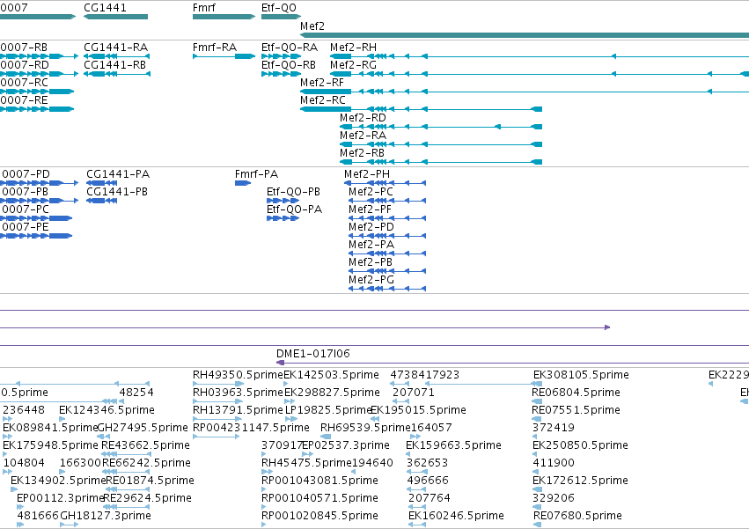Select the Mef2-PH protein
The width and height of the screenshot is (749, 529).
[367, 174]
